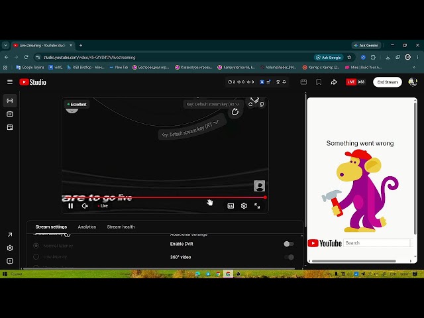Open Windows notification center icon
The height and width of the screenshot is (318, 424).
[415, 274]
